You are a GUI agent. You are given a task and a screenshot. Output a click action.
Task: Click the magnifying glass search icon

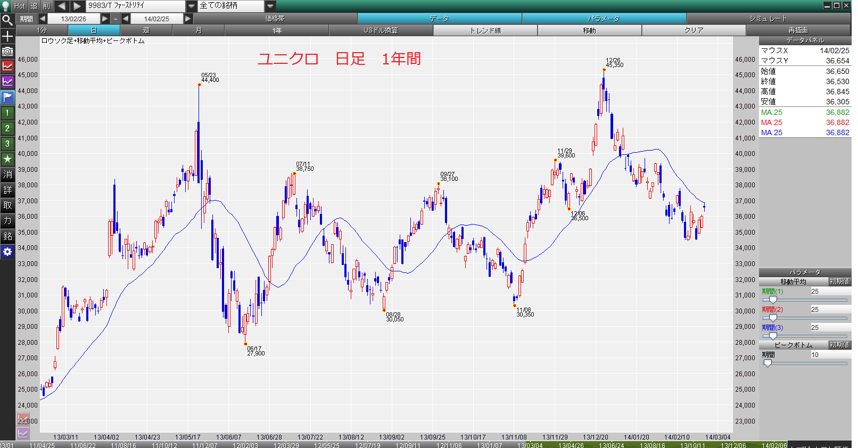7,21
